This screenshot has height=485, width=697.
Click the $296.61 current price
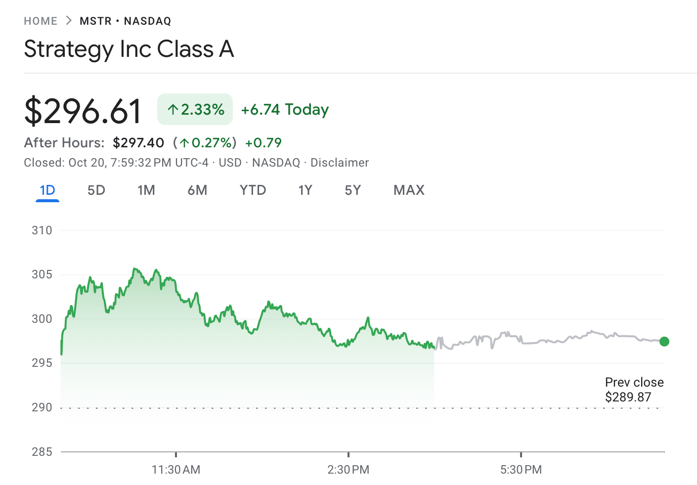click(x=83, y=110)
